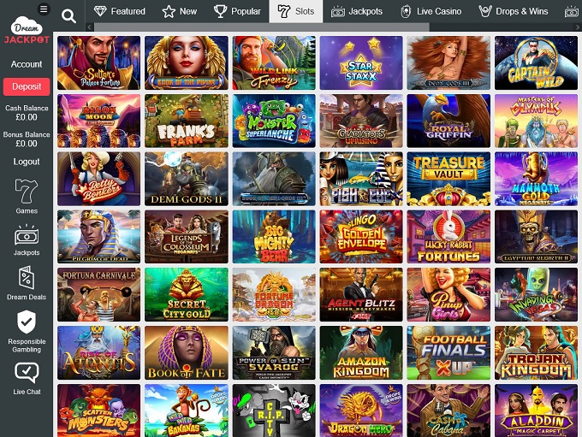The image size is (582, 437).
Task: Click the search magnifier icon
Action: pyautogui.click(x=68, y=16)
